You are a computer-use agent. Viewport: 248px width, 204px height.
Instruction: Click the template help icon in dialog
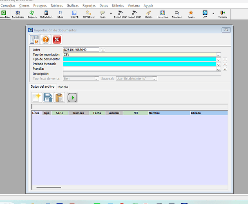[34, 40]
